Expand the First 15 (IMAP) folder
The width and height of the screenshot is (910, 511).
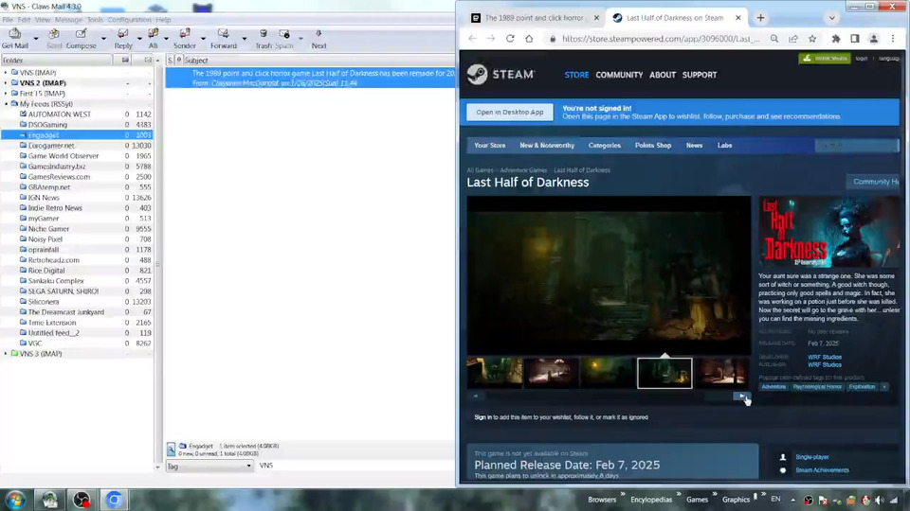6,94
